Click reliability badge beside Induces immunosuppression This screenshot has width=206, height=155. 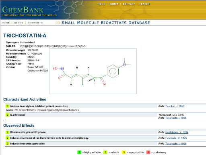(8, 144)
